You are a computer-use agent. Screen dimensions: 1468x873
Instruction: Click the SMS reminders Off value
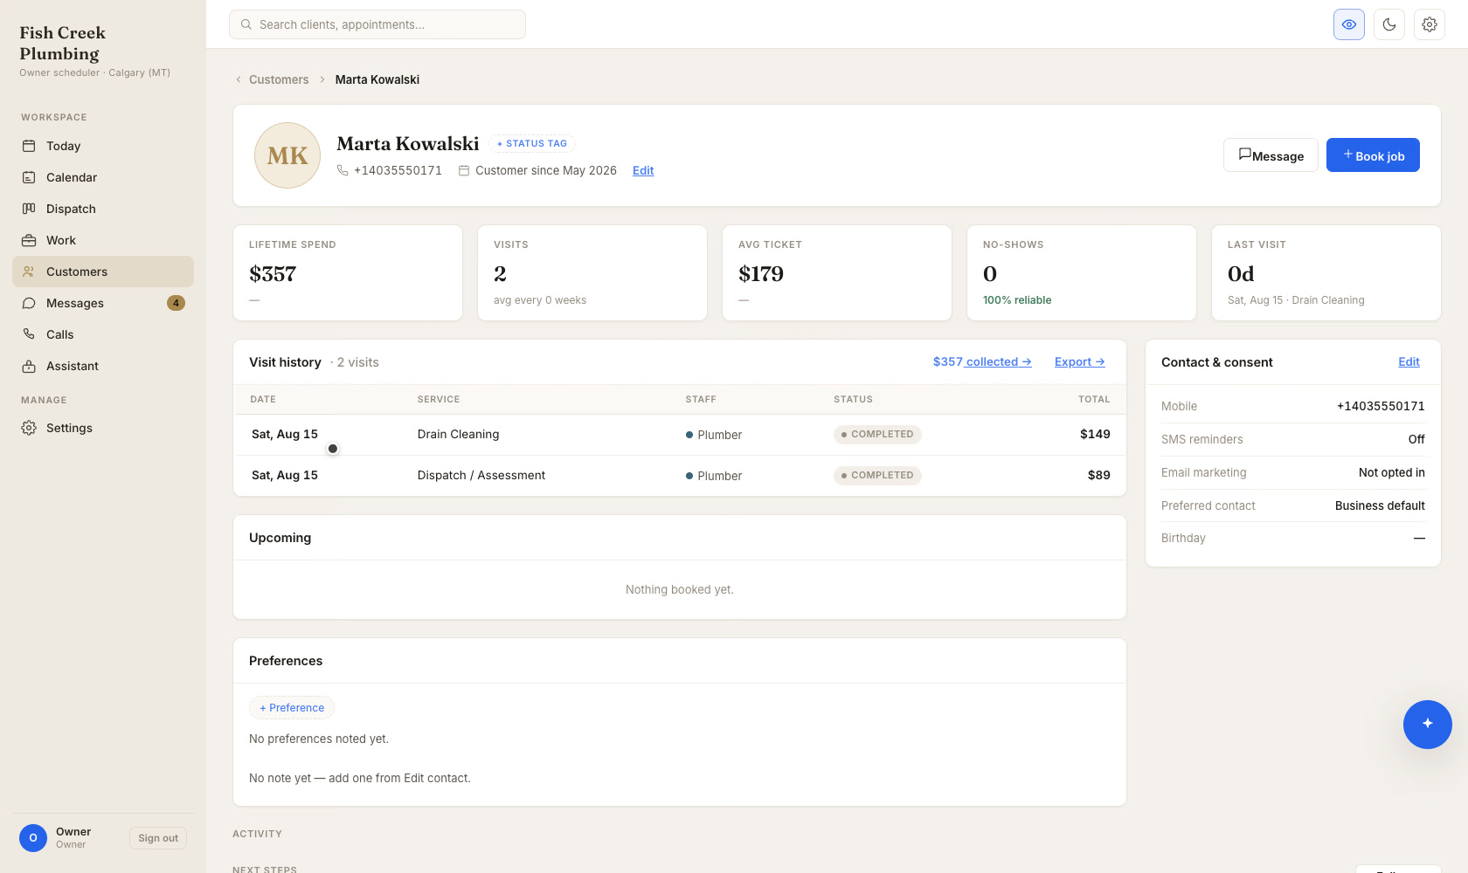1416,439
